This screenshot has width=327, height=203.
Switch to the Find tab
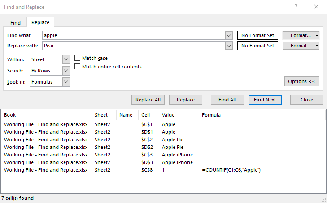(15, 23)
